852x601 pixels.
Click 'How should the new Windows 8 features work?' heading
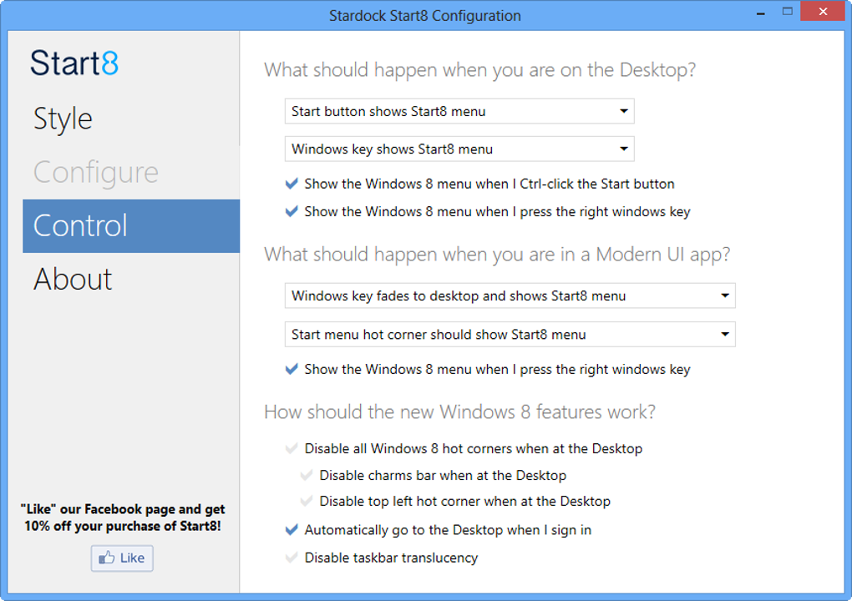click(459, 412)
